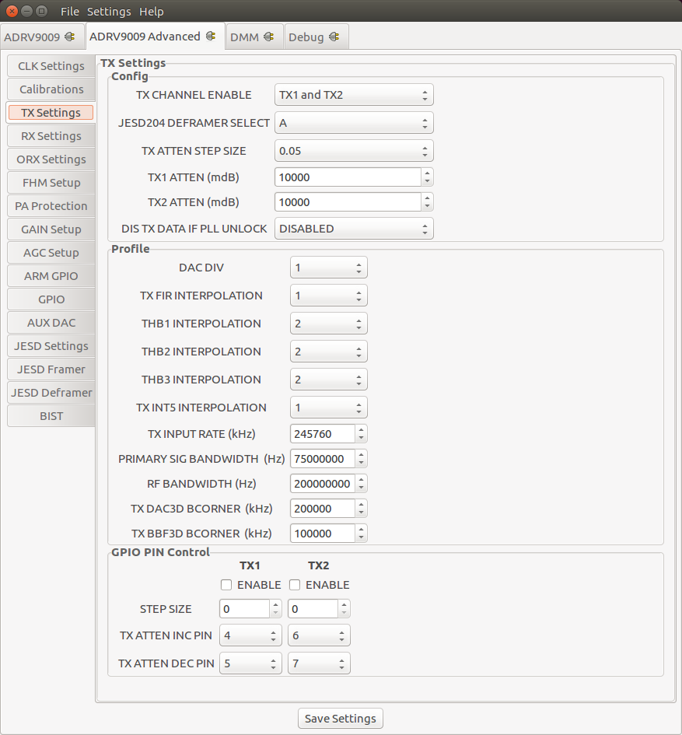
Task: Open the File menu
Action: [x=69, y=11]
